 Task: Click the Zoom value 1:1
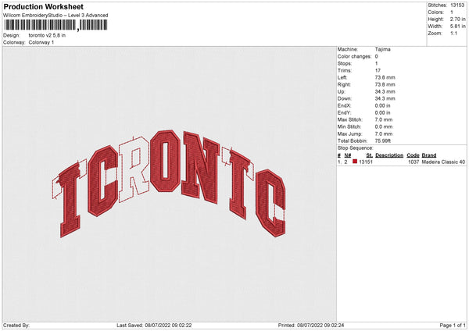[x=453, y=33]
